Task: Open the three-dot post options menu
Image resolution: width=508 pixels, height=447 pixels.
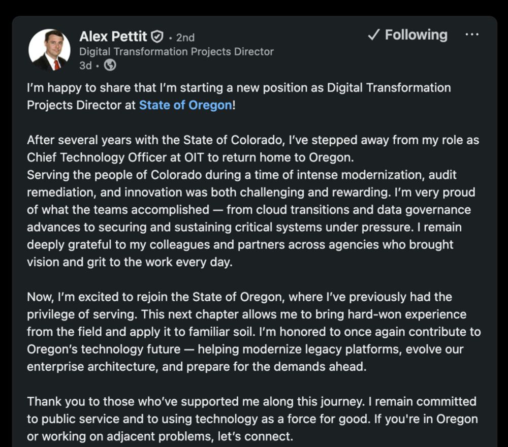Action: (472, 35)
